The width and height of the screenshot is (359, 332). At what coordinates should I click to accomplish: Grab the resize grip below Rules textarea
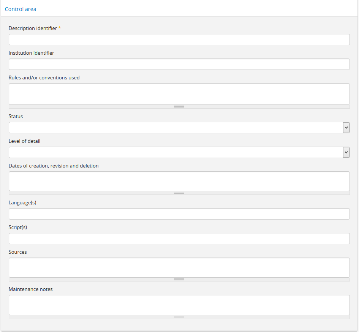(x=179, y=107)
